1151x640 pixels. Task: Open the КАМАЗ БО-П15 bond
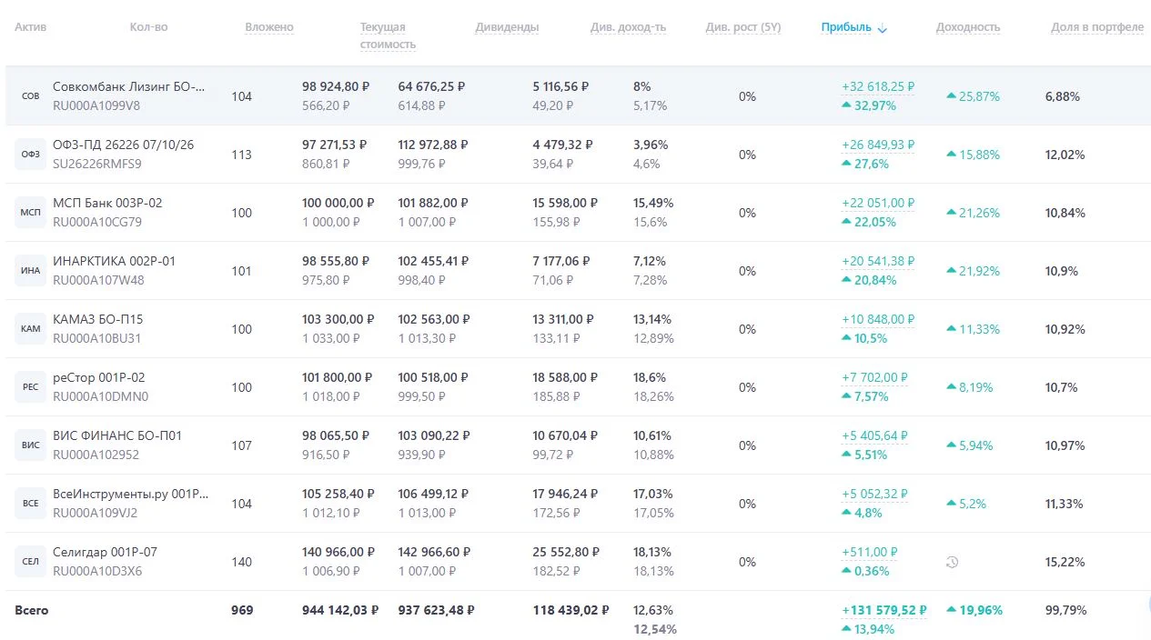point(97,319)
